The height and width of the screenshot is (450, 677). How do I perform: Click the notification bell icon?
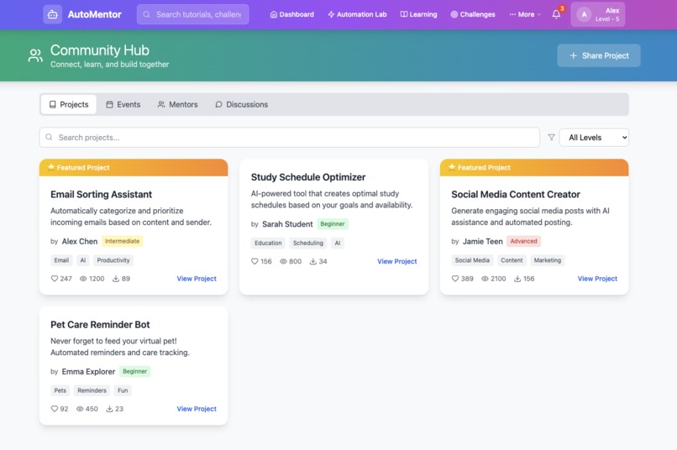point(556,14)
